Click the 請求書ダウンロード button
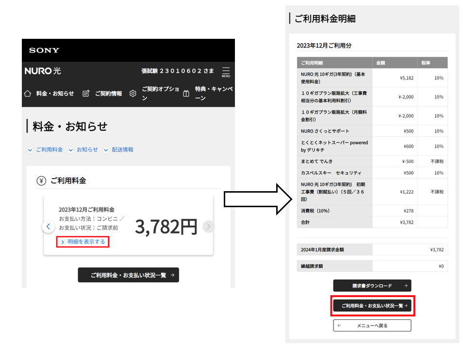The width and height of the screenshot is (465, 345). coord(372,286)
